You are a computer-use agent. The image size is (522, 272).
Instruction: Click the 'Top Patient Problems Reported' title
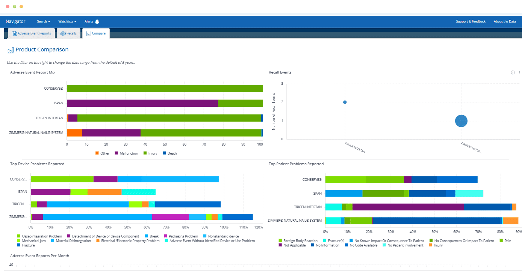point(296,164)
